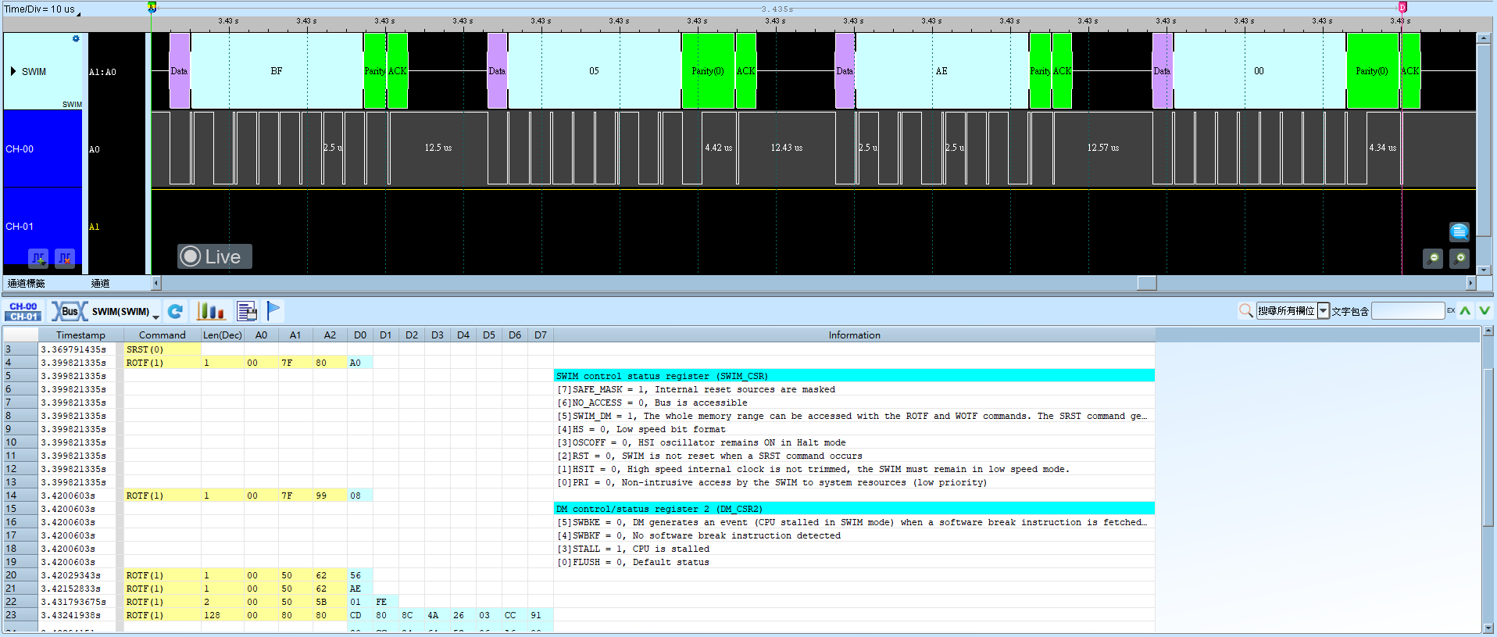This screenshot has height=637, width=1497.
Task: Click table vertical scrollbar up arrow
Action: (x=1488, y=331)
